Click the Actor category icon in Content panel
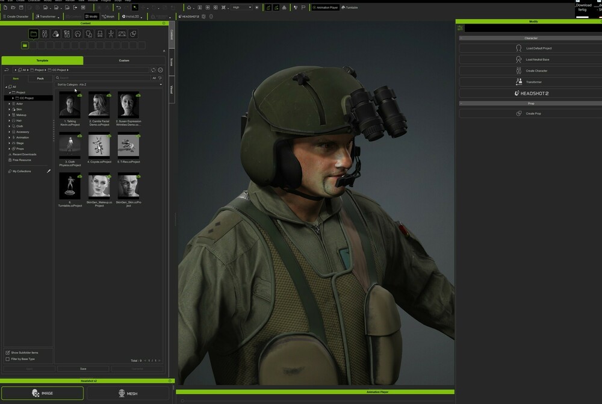The height and width of the screenshot is (404, 602). click(x=45, y=34)
